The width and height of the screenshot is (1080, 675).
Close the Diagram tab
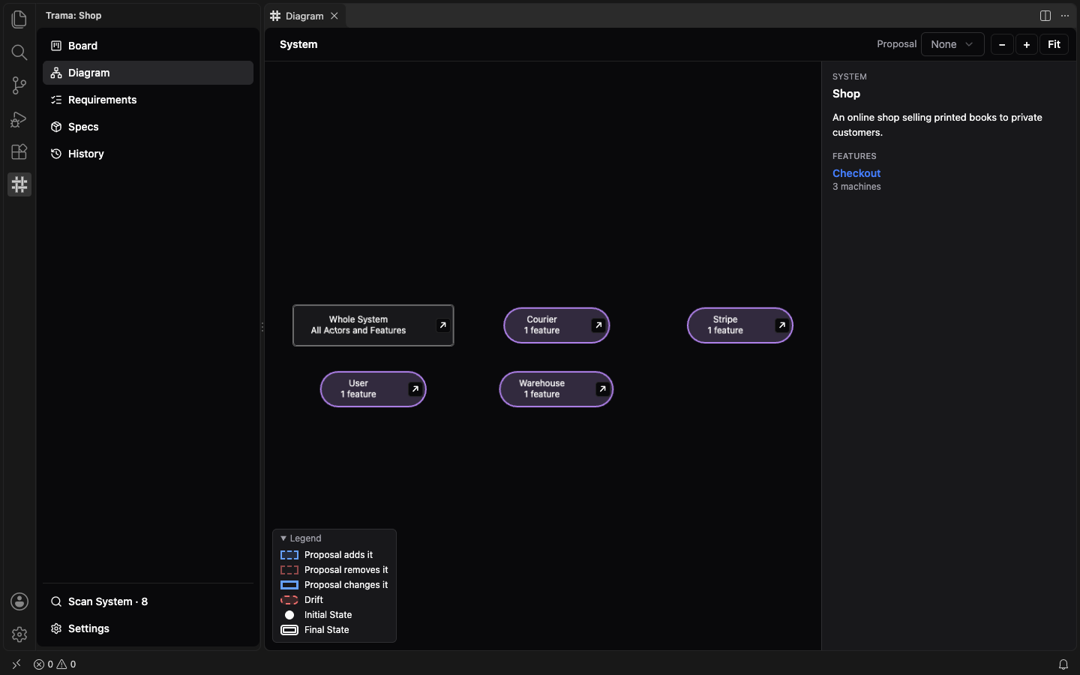click(x=334, y=16)
